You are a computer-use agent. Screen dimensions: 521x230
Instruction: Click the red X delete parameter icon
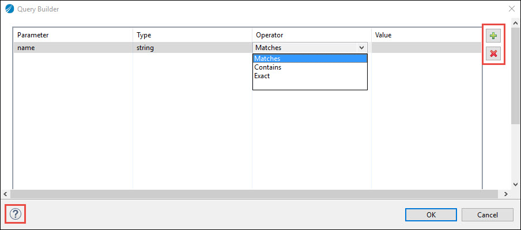click(x=493, y=54)
